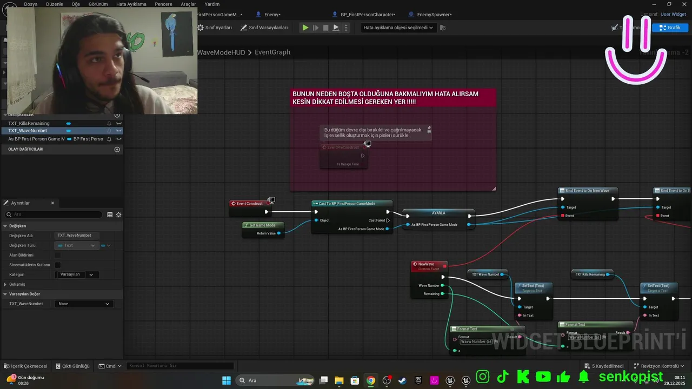Open the Yardım menu
Viewport: 692px width, 389px height.
coord(212,4)
